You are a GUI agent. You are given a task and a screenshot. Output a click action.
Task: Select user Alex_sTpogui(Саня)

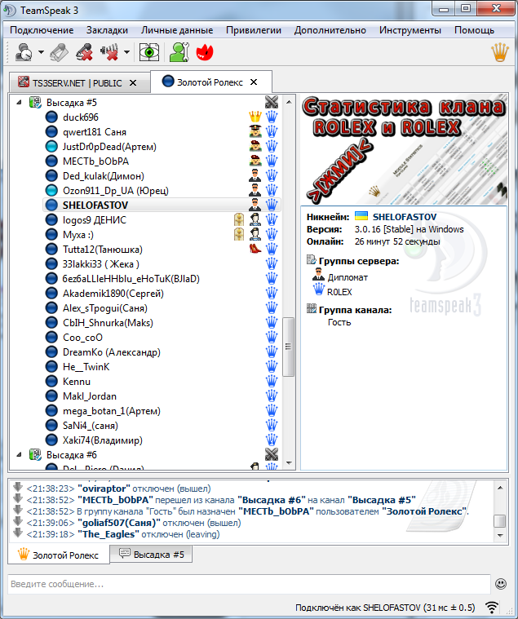105,308
